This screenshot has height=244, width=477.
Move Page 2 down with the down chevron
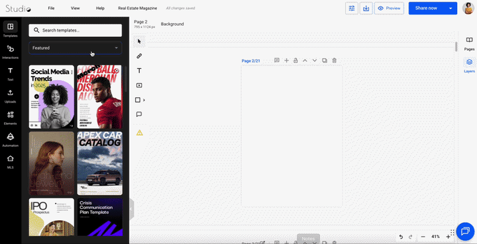(315, 60)
